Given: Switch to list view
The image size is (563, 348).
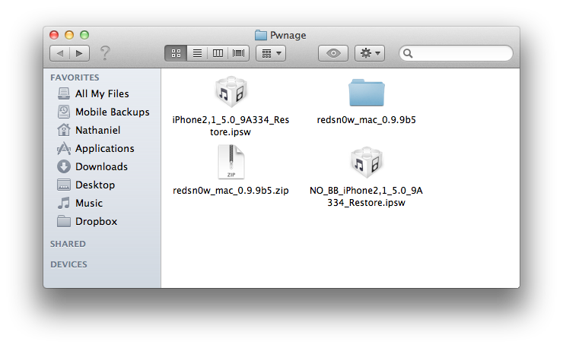Looking at the screenshot, I should tap(197, 53).
